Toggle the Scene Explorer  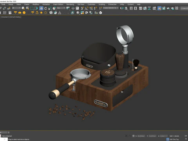click(x=131, y=8)
